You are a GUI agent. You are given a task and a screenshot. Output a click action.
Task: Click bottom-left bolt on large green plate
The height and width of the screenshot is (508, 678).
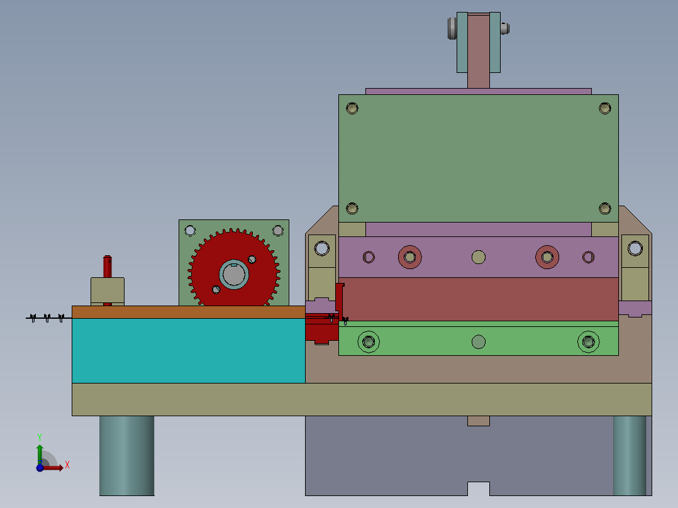352,208
